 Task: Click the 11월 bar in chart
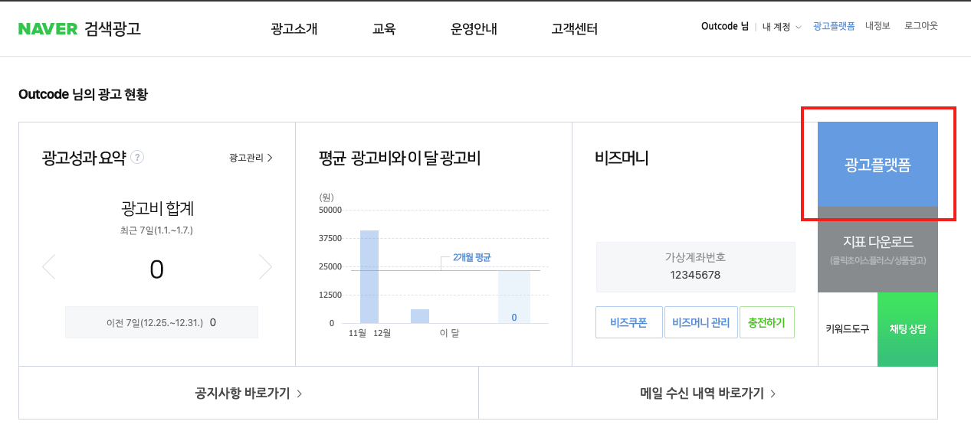click(x=369, y=276)
